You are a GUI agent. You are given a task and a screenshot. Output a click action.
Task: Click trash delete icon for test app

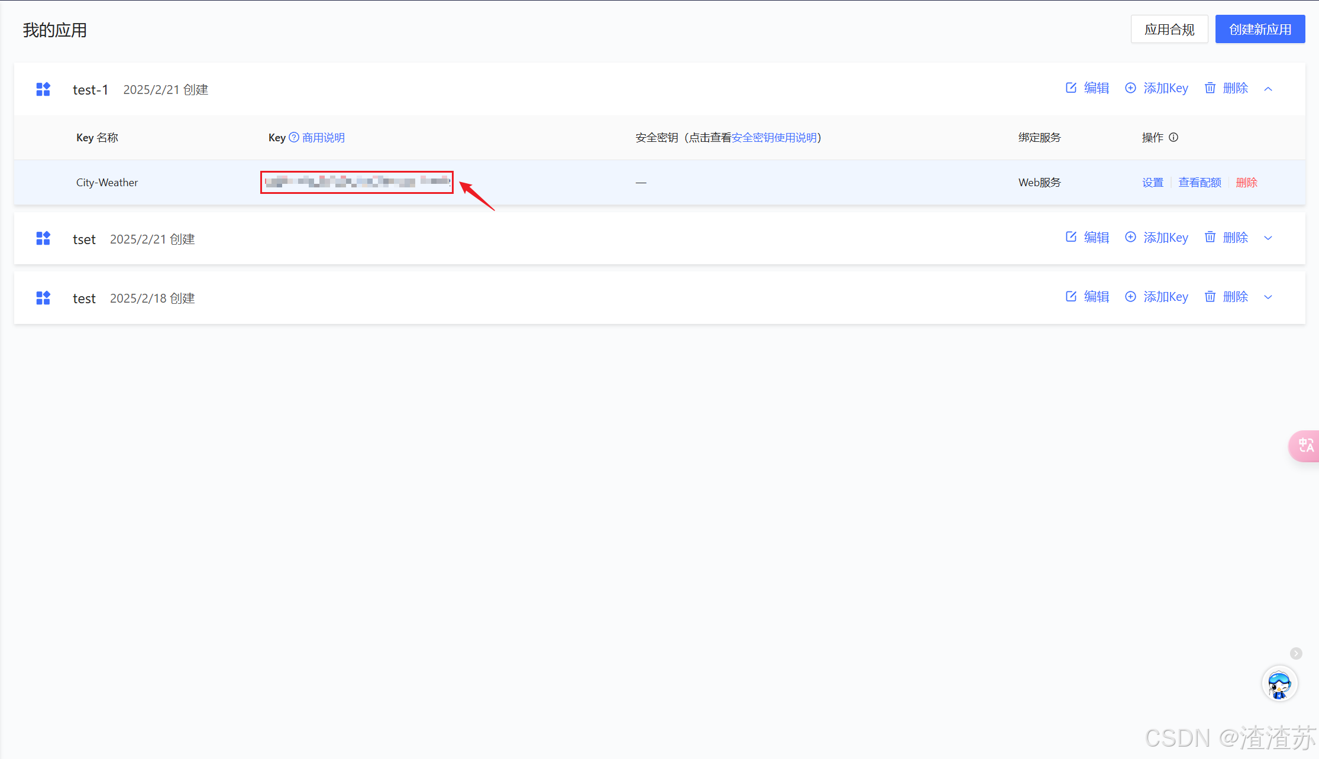[1210, 297]
